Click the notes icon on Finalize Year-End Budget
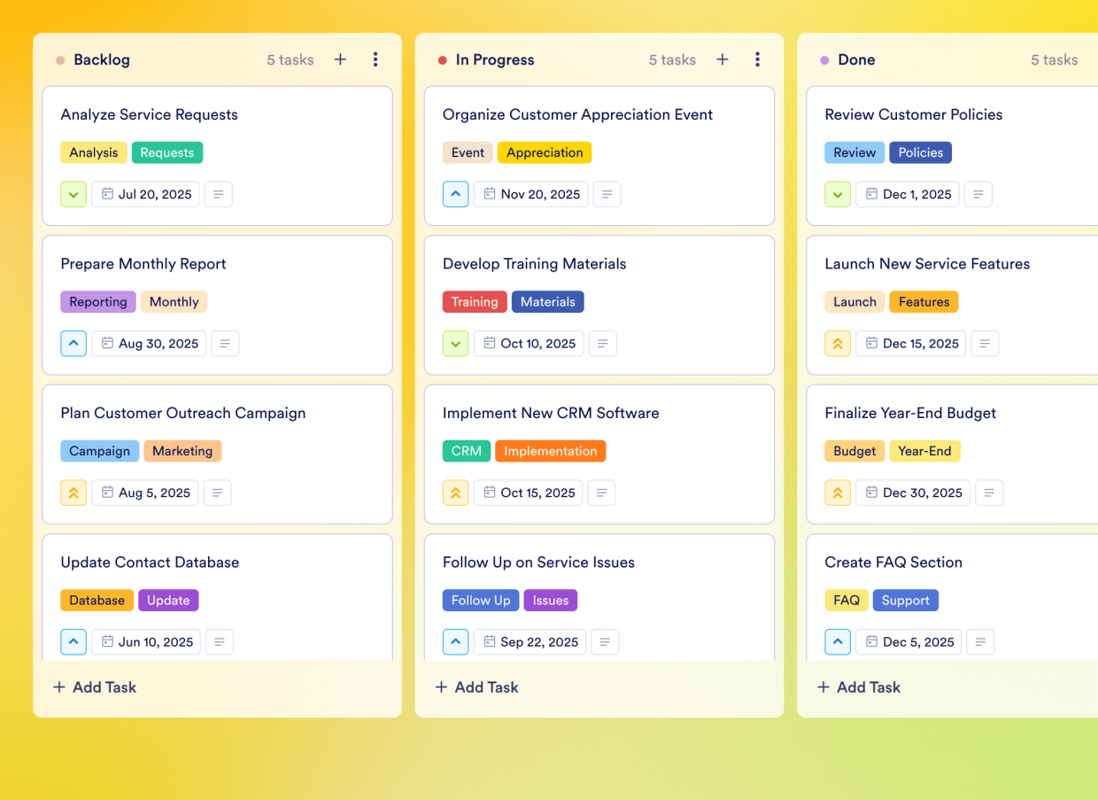Viewport: 1098px width, 800px height. [x=989, y=493]
